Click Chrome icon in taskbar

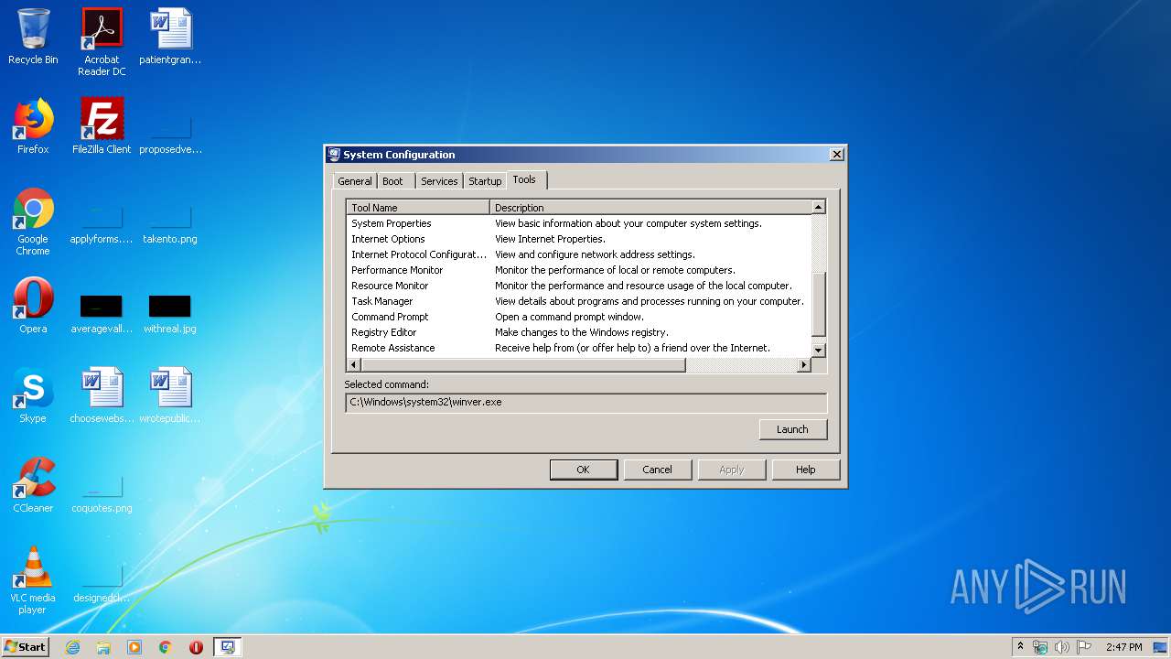point(166,647)
